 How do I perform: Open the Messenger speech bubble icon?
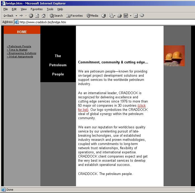(142, 16)
